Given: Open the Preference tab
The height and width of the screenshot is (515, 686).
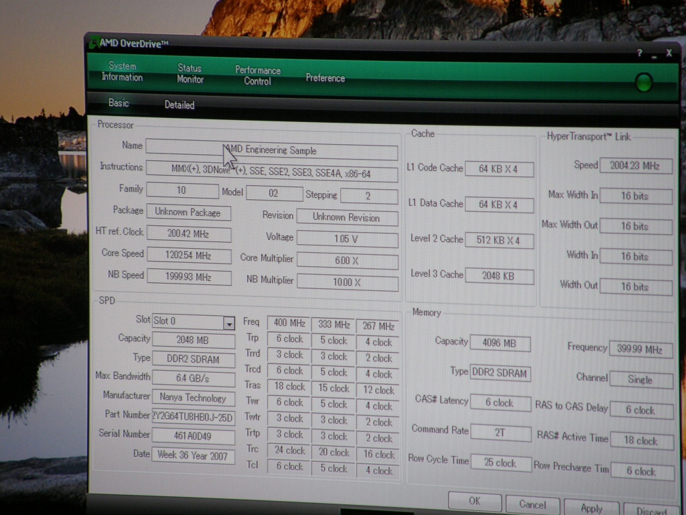Looking at the screenshot, I should [325, 78].
